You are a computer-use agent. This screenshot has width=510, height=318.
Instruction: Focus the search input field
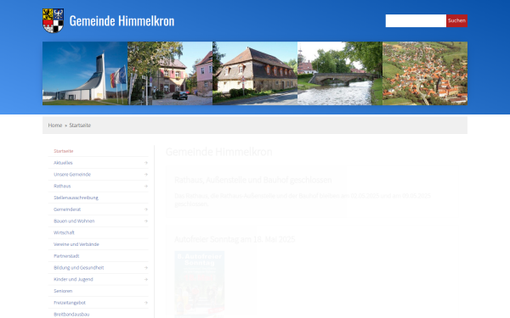pos(416,20)
